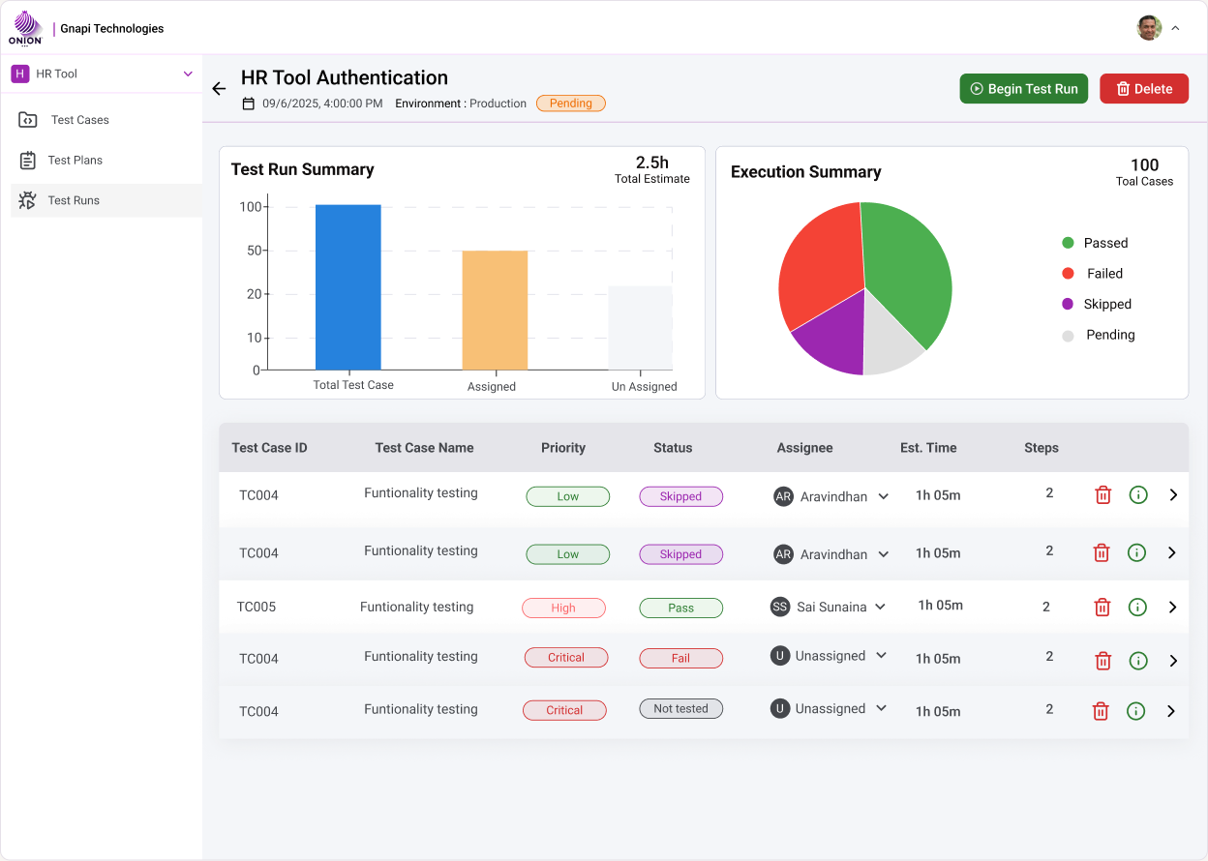1208x861 pixels.
Task: Click the blue Total Test Case bar
Action: coord(348,287)
